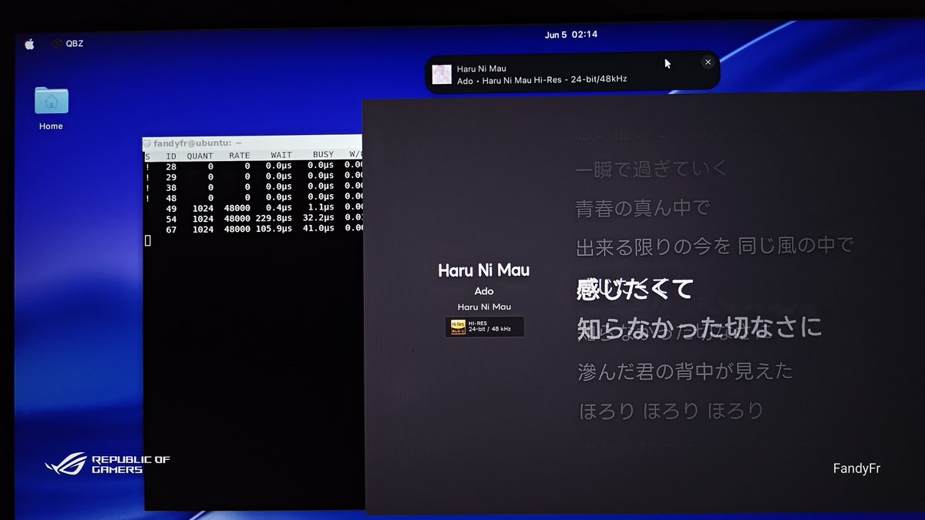Image resolution: width=925 pixels, height=520 pixels.
Task: Open the Apple logo menu
Action: point(29,44)
